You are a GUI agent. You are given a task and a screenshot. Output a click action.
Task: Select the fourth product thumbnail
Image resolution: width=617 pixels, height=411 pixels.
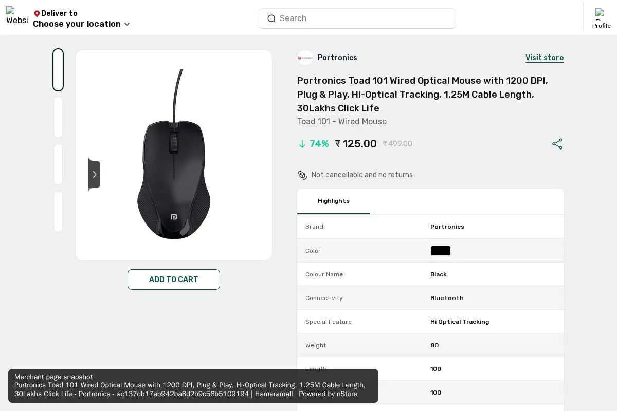coord(58,212)
